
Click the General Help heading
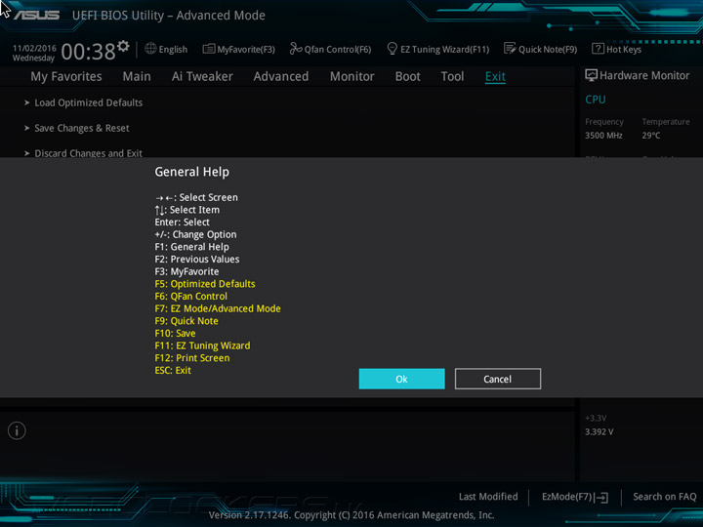tap(192, 172)
